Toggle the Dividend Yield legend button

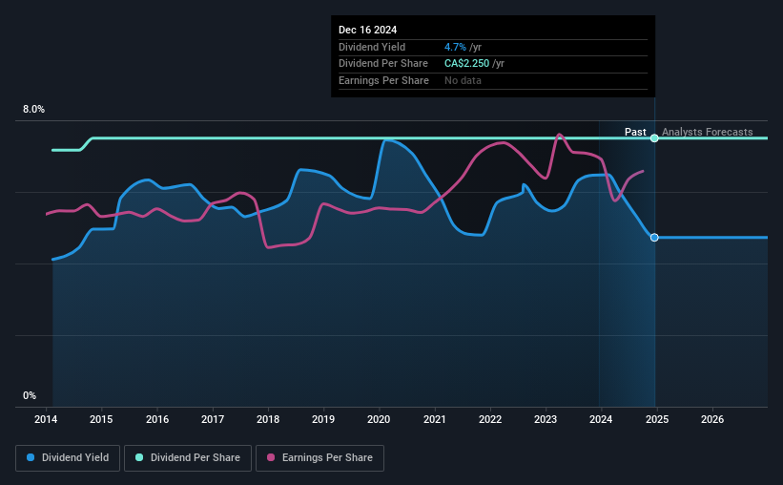(x=68, y=458)
